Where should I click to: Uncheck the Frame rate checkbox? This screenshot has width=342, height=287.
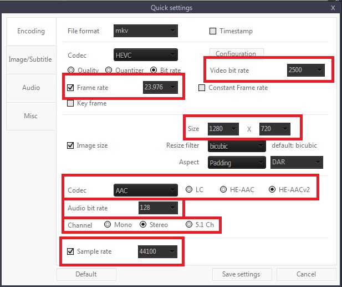(x=70, y=88)
